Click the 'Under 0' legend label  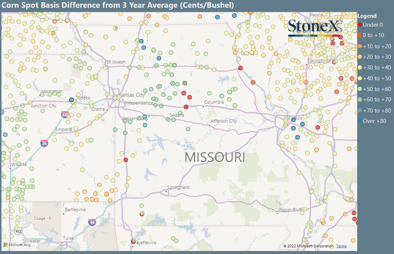tap(373, 25)
